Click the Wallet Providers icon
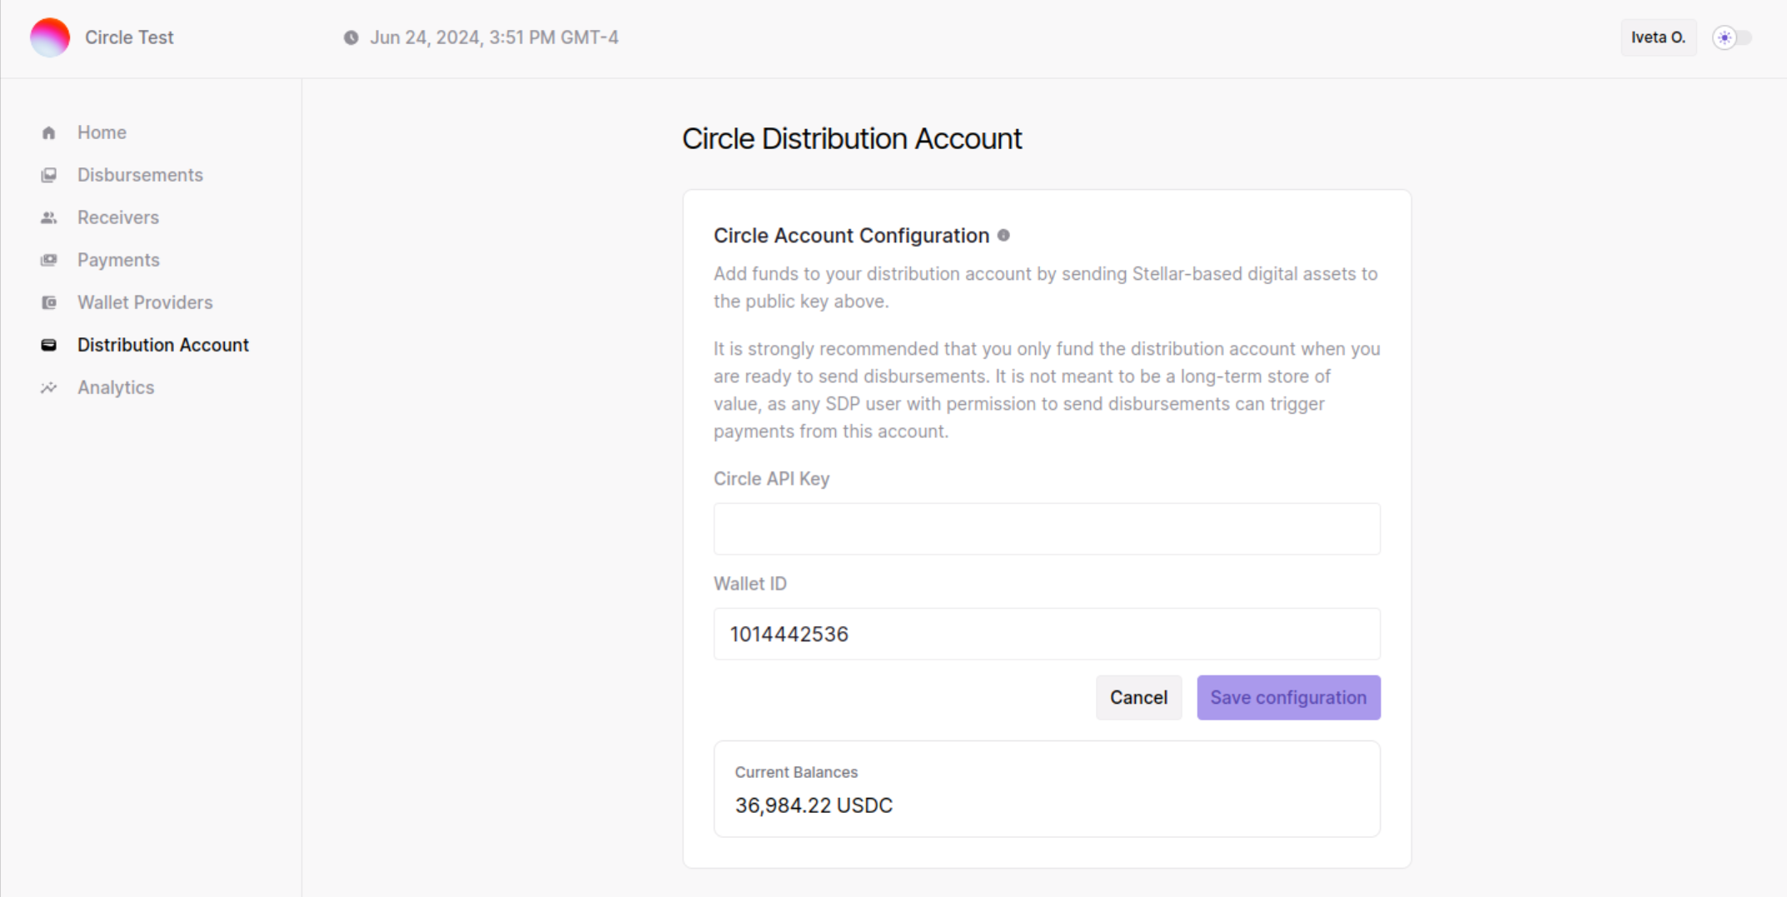The height and width of the screenshot is (897, 1787). (x=48, y=302)
